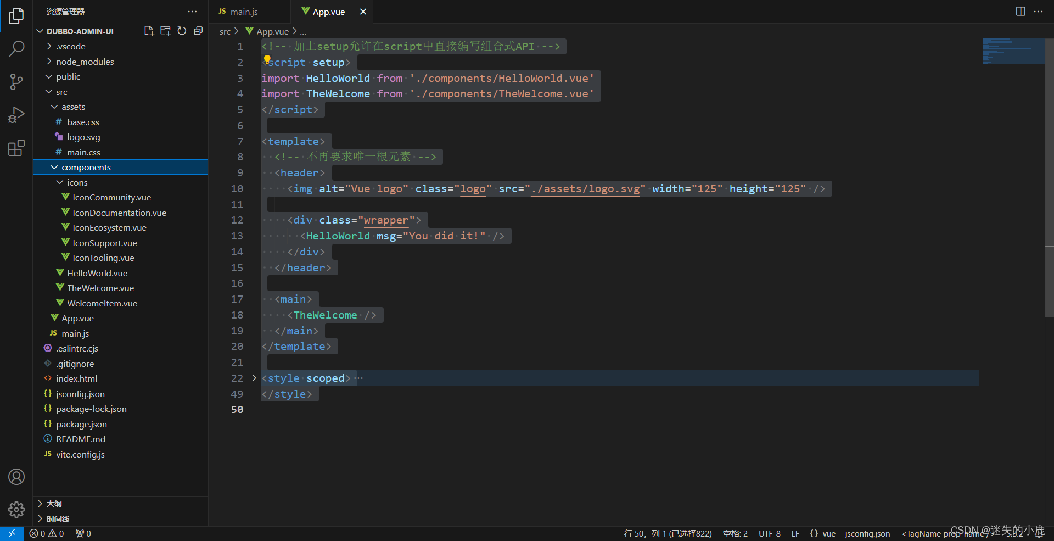Open the remote window indicator

point(12,533)
